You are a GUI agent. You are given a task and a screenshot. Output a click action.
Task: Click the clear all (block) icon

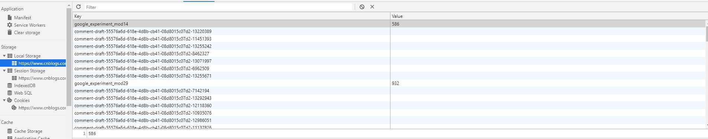(x=362, y=7)
